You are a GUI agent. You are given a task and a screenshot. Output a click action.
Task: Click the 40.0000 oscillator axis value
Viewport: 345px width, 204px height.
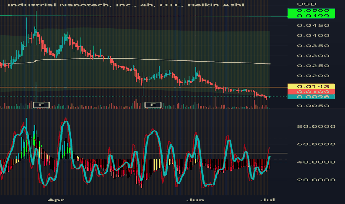[316, 162]
